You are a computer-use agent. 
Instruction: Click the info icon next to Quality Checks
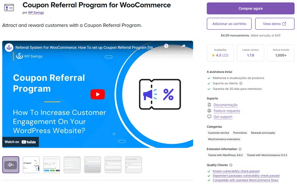231,165
